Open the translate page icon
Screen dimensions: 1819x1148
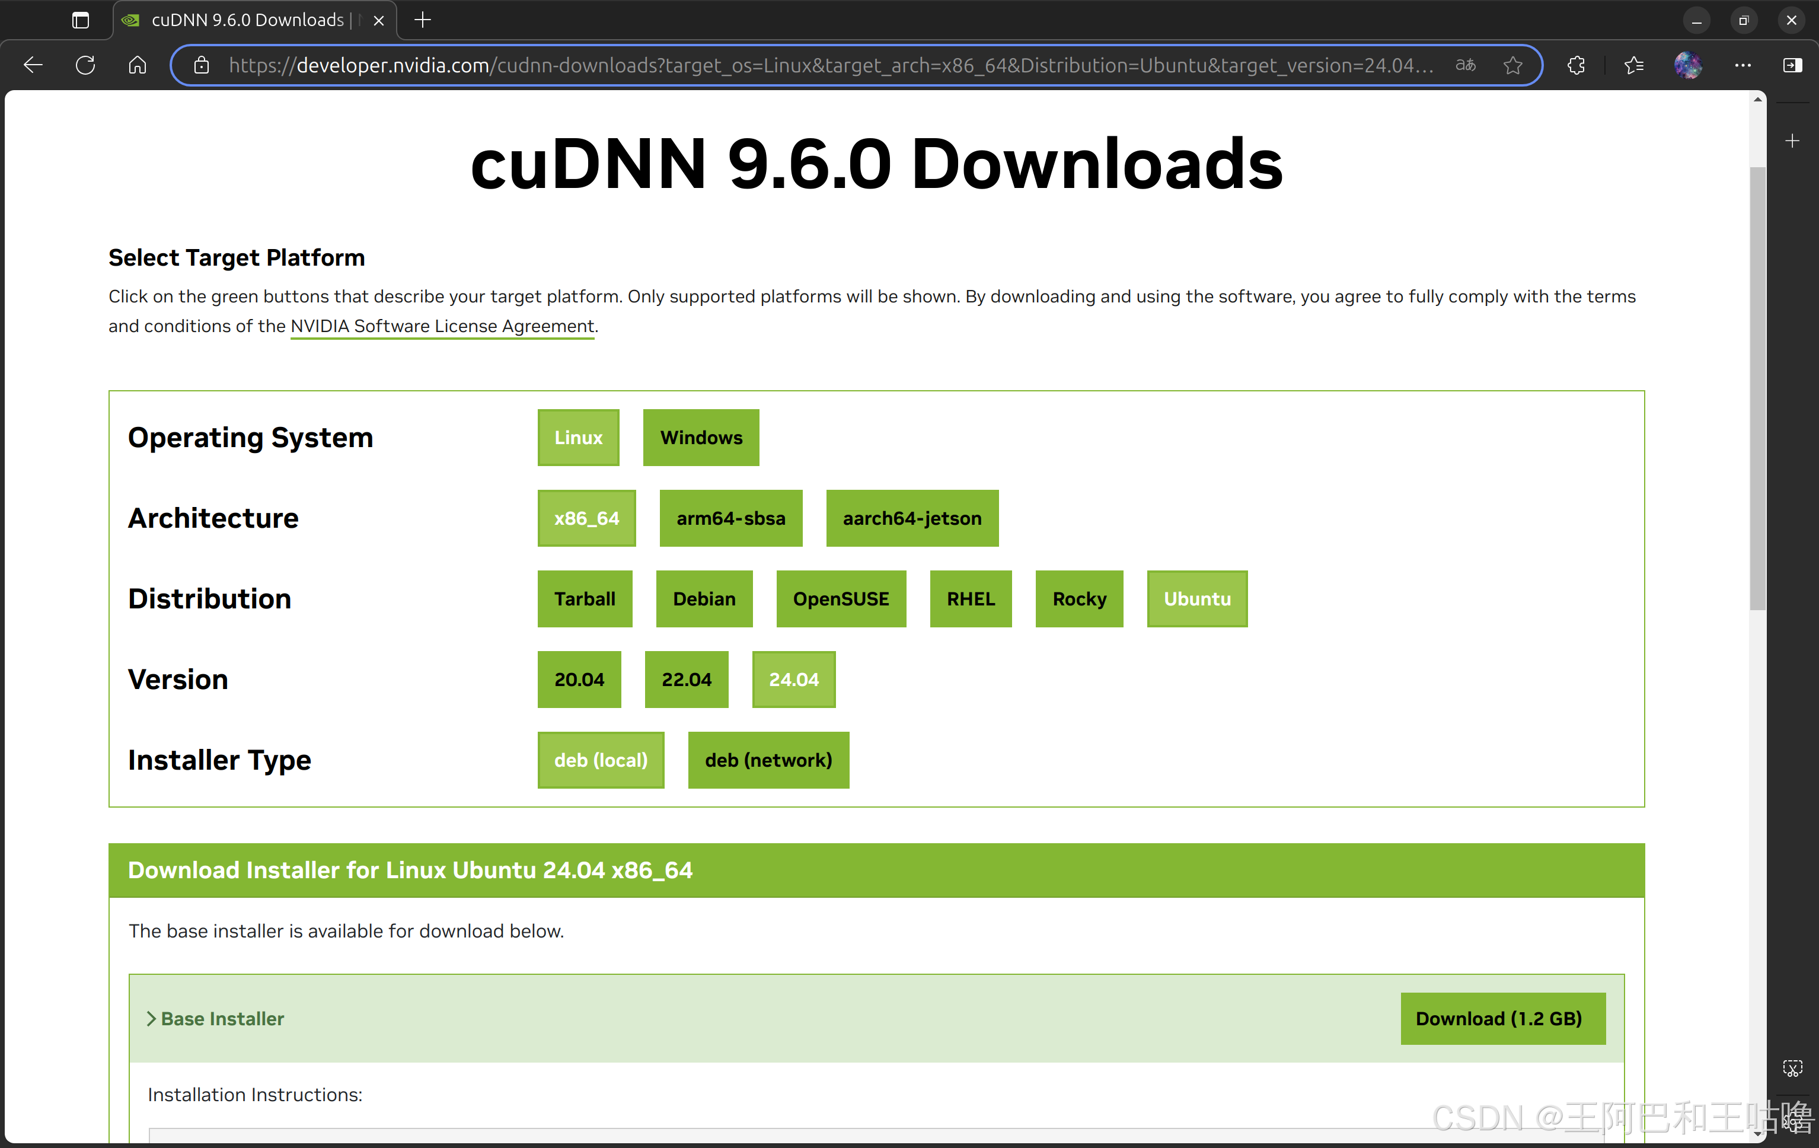point(1466,66)
